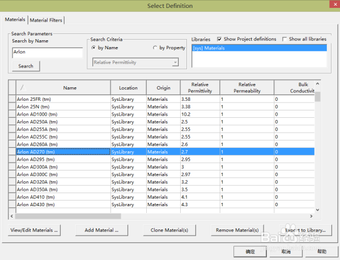This screenshot has width=340, height=260.
Task: Click permittivity value 3.58
Action: [x=186, y=99]
